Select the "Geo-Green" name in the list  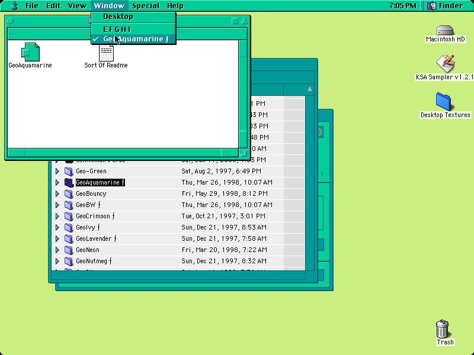[91, 171]
